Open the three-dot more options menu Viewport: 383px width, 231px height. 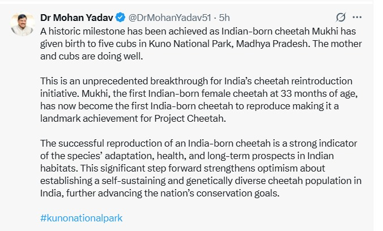tap(358, 17)
